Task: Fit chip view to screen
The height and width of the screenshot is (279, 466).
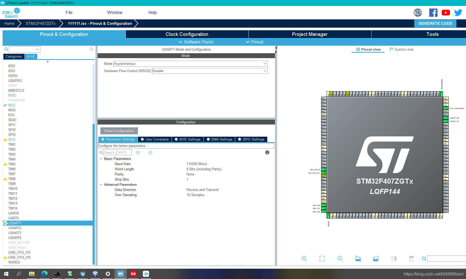Action: (322, 259)
